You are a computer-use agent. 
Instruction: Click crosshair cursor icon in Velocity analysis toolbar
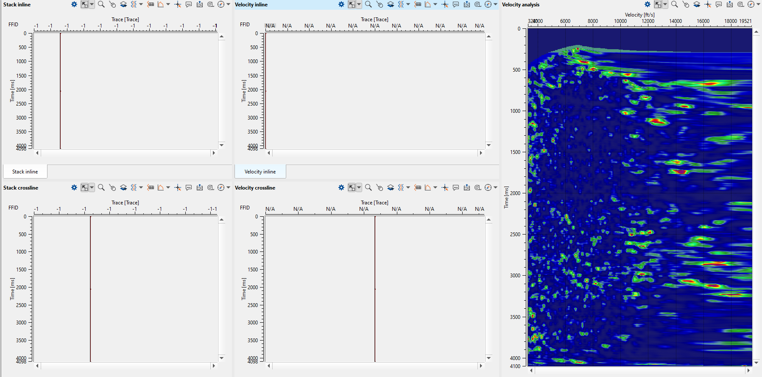pos(708,5)
